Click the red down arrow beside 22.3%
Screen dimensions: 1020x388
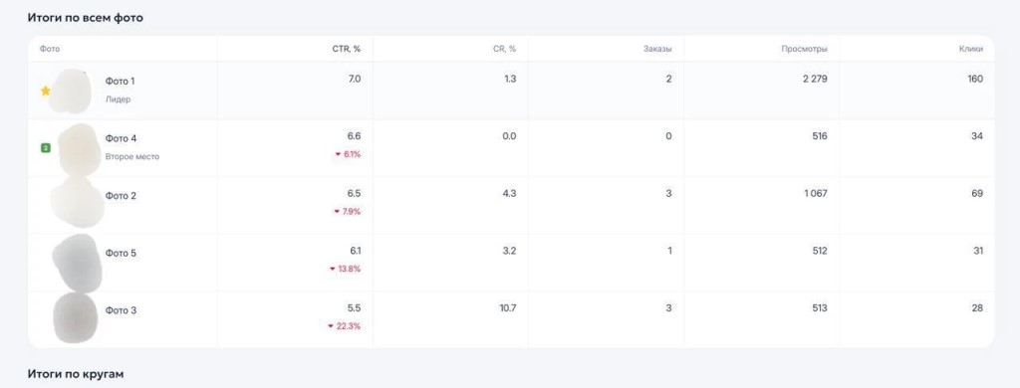[331, 325]
